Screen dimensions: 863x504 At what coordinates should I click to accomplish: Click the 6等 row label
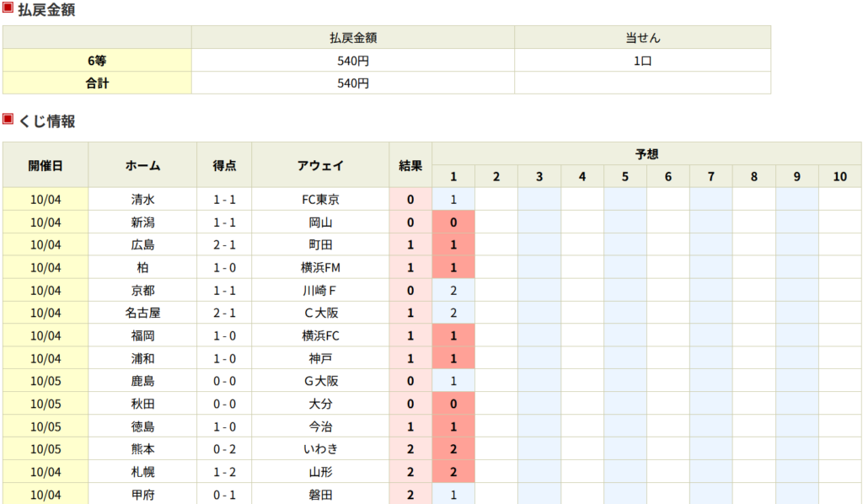[97, 61]
